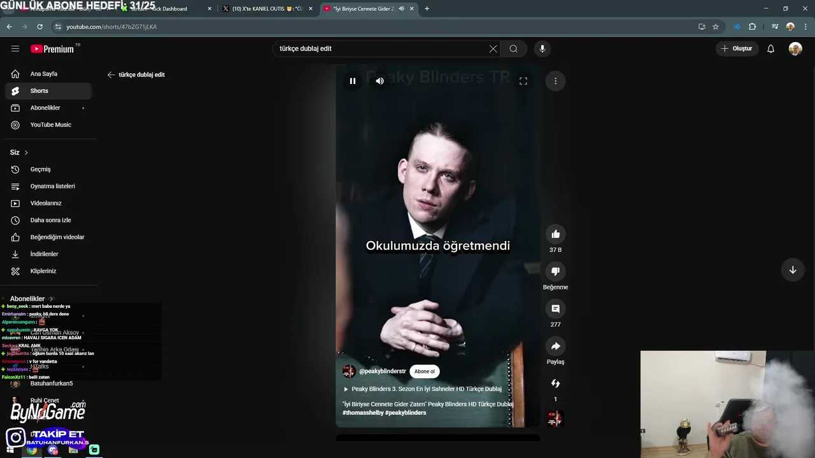The image size is (815, 458).
Task: Open the Short's three-dot options menu
Action: (555, 81)
